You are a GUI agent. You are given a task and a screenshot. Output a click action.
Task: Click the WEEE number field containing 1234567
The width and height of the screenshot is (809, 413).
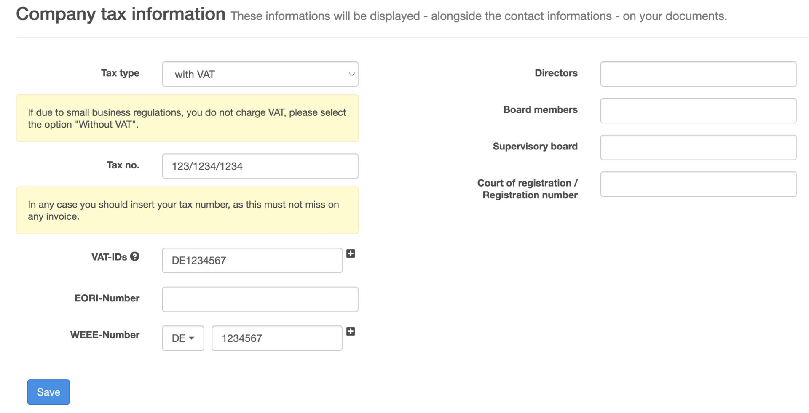pyautogui.click(x=277, y=338)
